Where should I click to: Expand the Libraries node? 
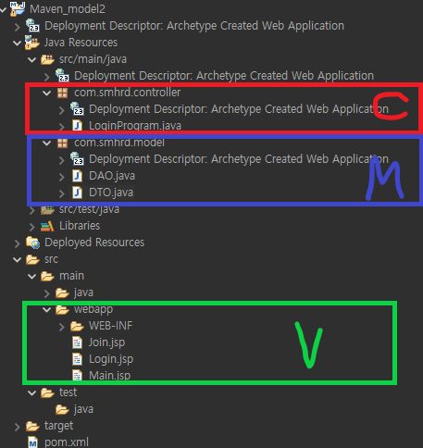point(32,227)
